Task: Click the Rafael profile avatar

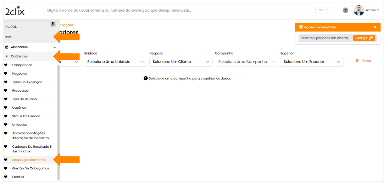Action: point(359,10)
